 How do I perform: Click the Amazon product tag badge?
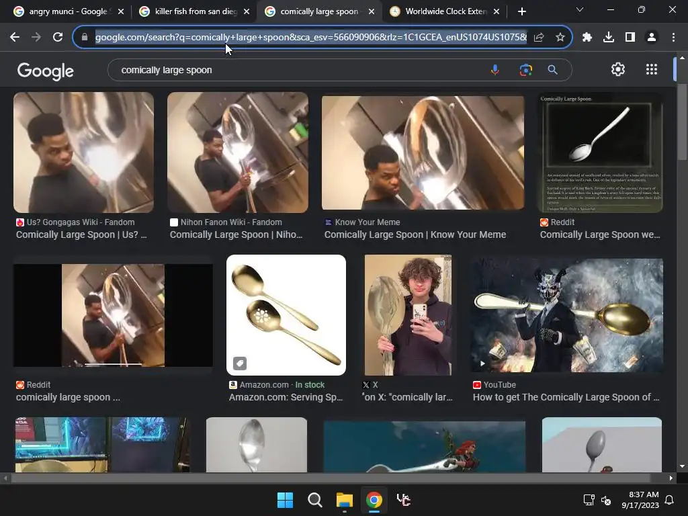point(240,363)
